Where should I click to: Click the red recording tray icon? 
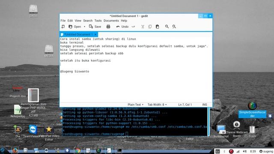point(231,151)
